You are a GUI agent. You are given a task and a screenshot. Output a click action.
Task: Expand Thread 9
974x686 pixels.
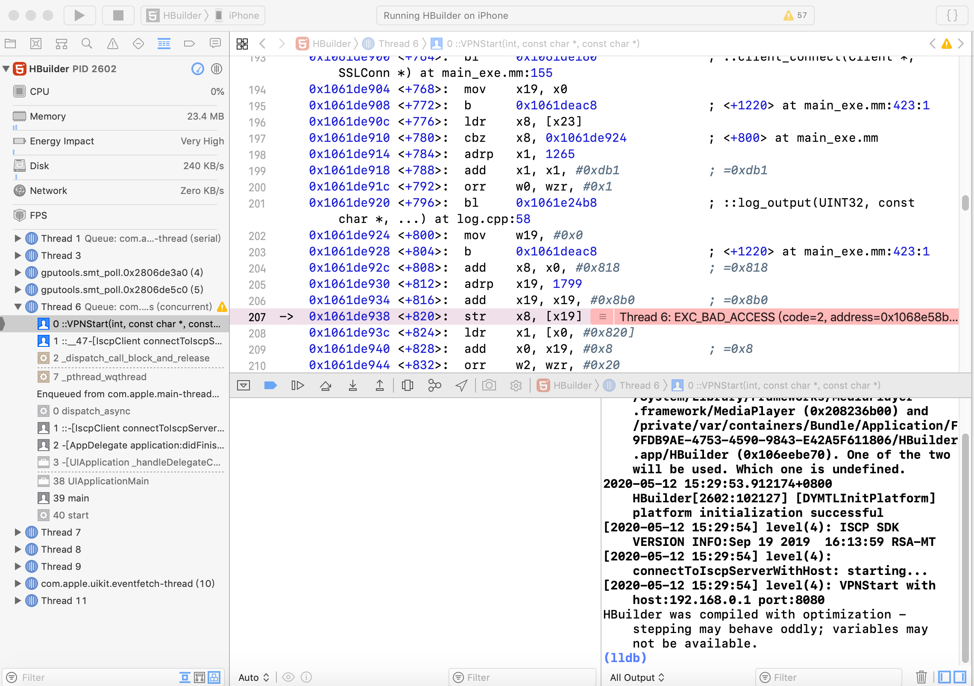18,566
